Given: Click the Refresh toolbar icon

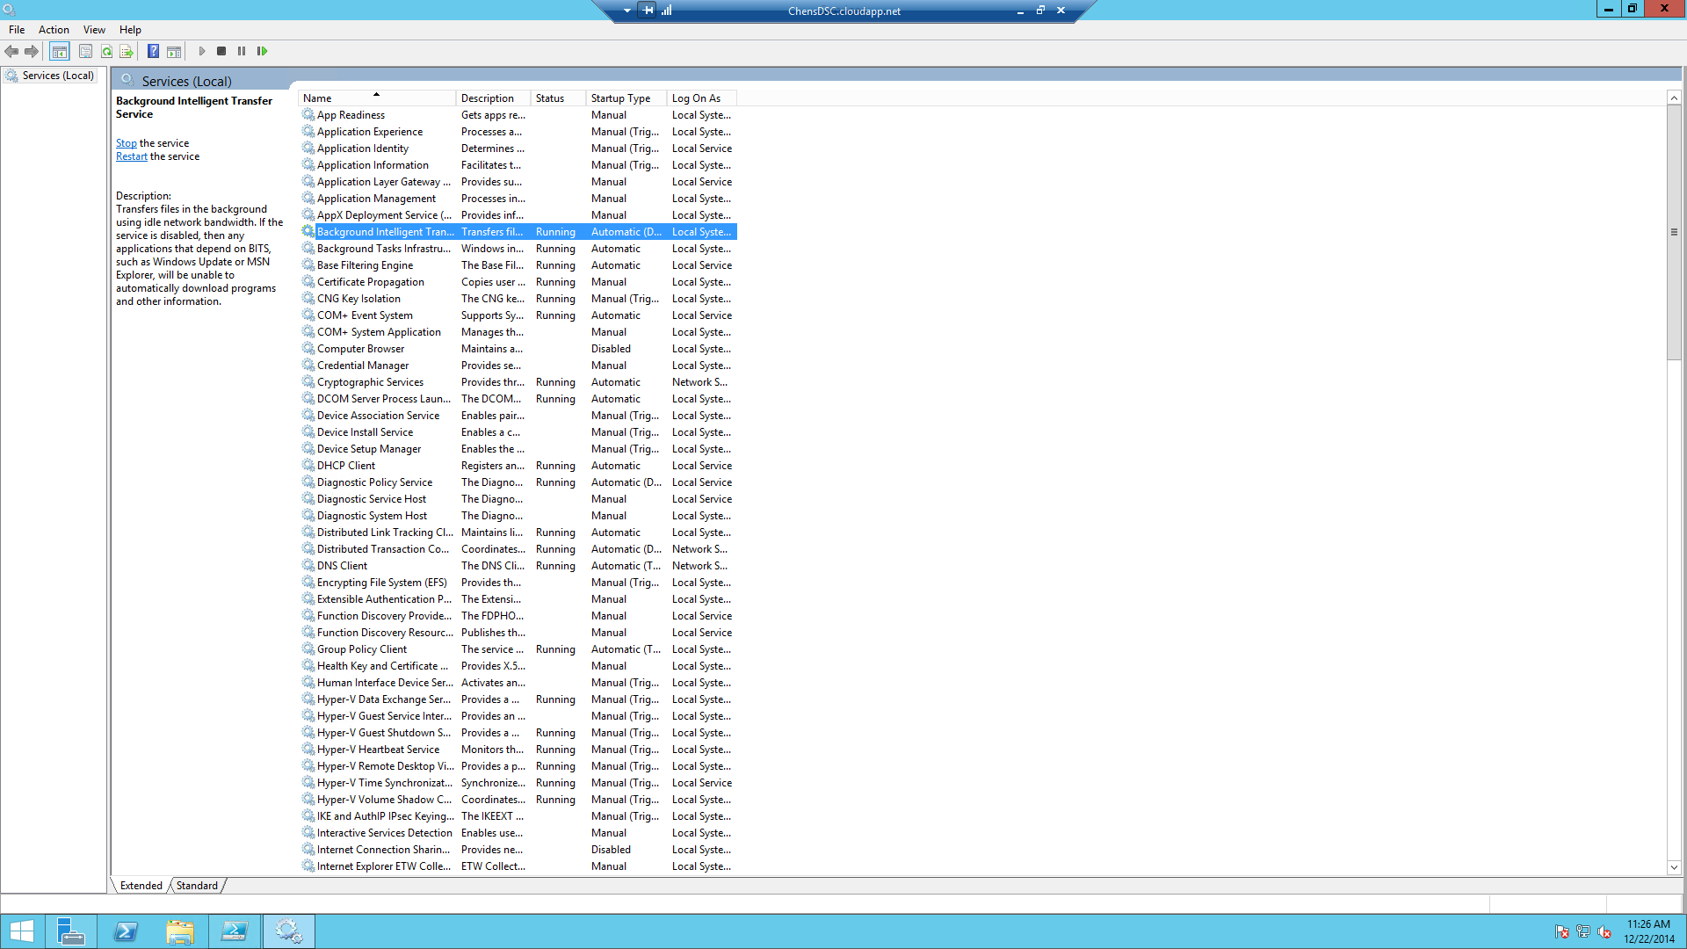Looking at the screenshot, I should coord(106,52).
